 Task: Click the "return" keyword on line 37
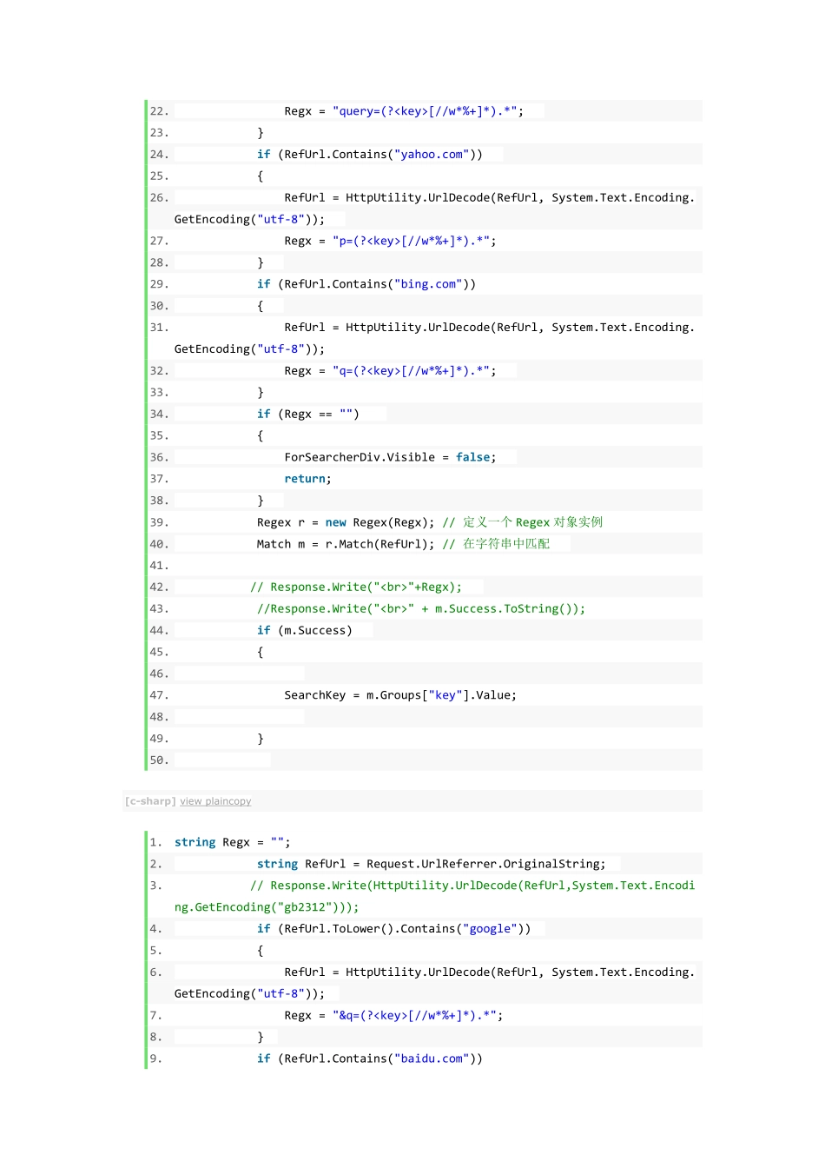click(304, 479)
